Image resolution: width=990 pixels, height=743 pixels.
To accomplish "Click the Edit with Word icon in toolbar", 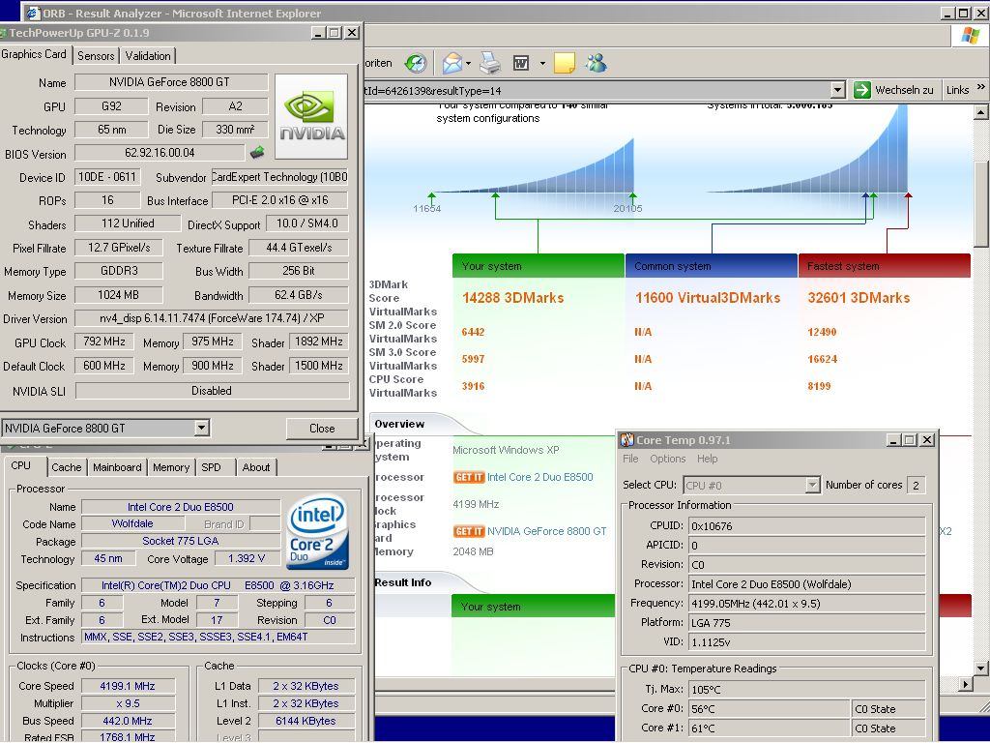I will (521, 63).
